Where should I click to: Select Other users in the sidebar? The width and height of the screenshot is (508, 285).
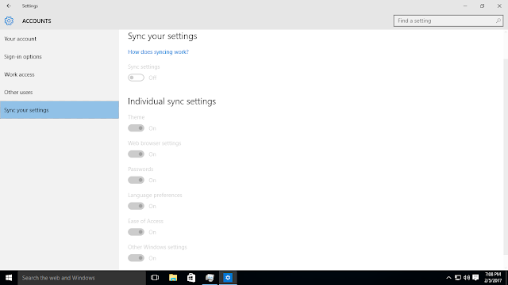click(60, 92)
